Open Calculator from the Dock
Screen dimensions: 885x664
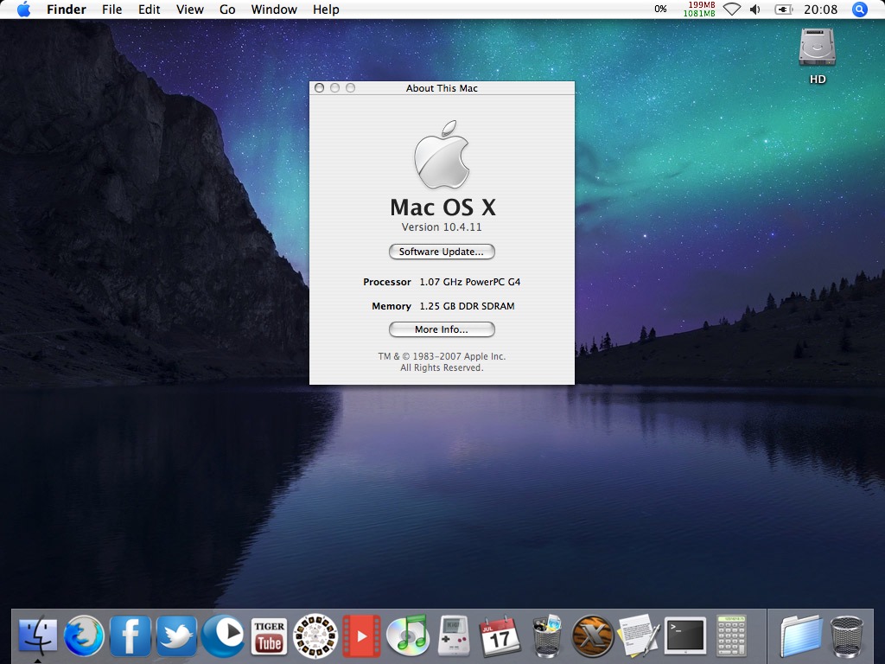(x=731, y=636)
